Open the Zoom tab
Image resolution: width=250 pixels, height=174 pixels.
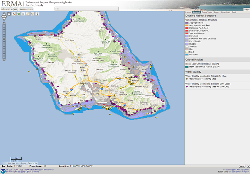pyautogui.click(x=217, y=12)
